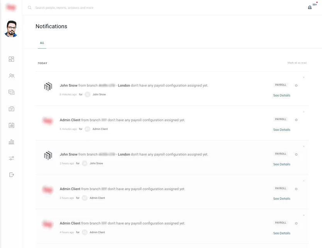Image resolution: width=322 pixels, height=248 pixels.
Task: Click Mark all as read
Action: pyautogui.click(x=297, y=63)
